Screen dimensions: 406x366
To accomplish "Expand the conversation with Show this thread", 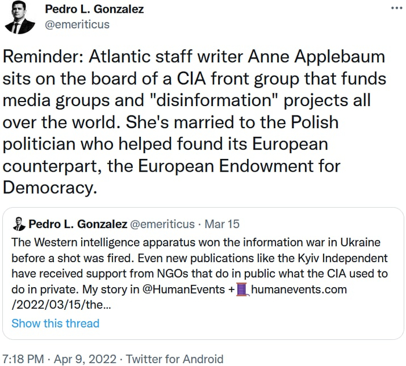I will [x=55, y=323].
